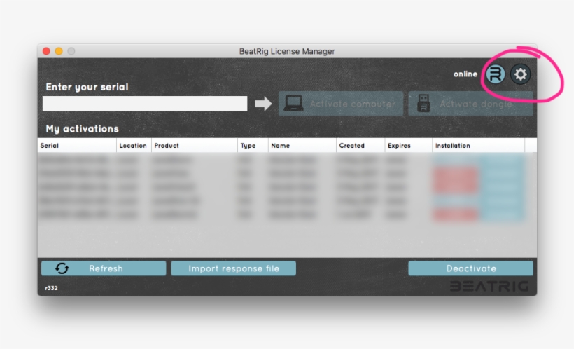This screenshot has width=574, height=349.
Task: Sort by Name column header
Action: point(302,146)
